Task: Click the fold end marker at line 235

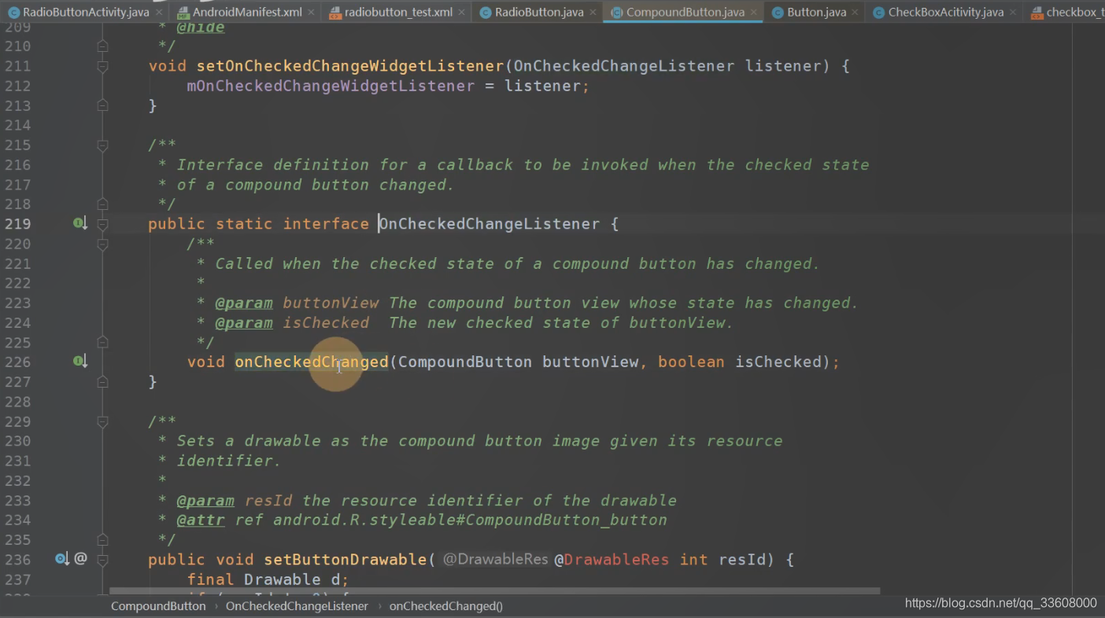Action: point(102,540)
